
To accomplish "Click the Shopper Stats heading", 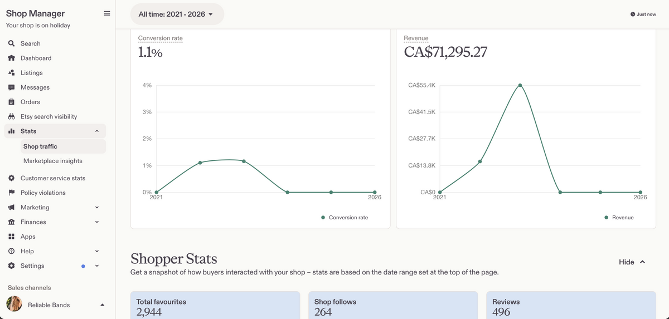I will click(174, 259).
